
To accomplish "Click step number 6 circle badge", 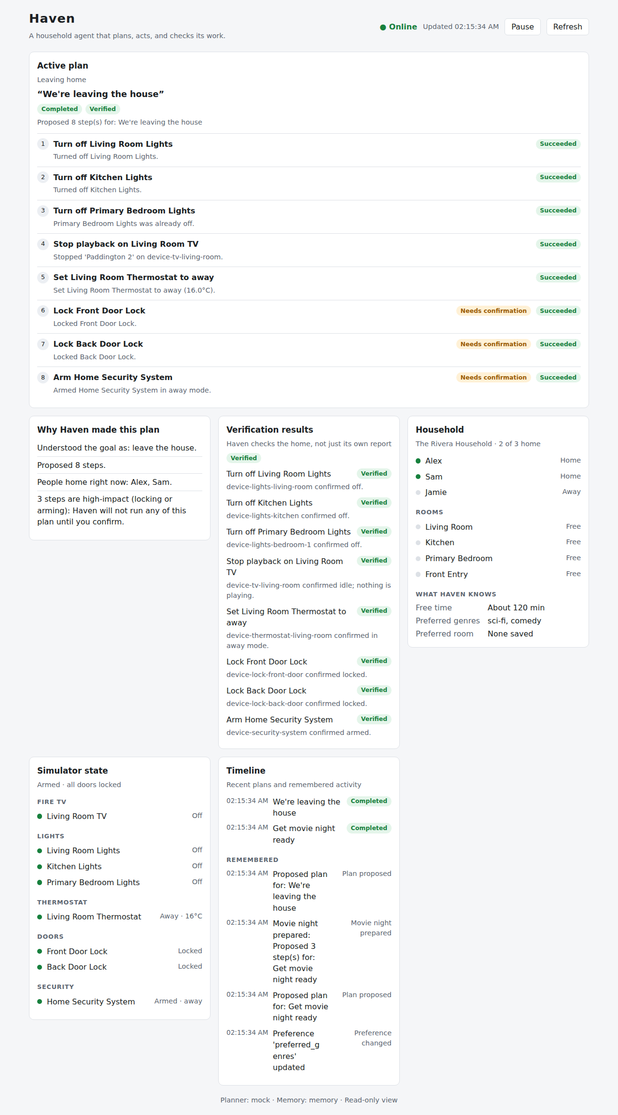I will pos(43,311).
